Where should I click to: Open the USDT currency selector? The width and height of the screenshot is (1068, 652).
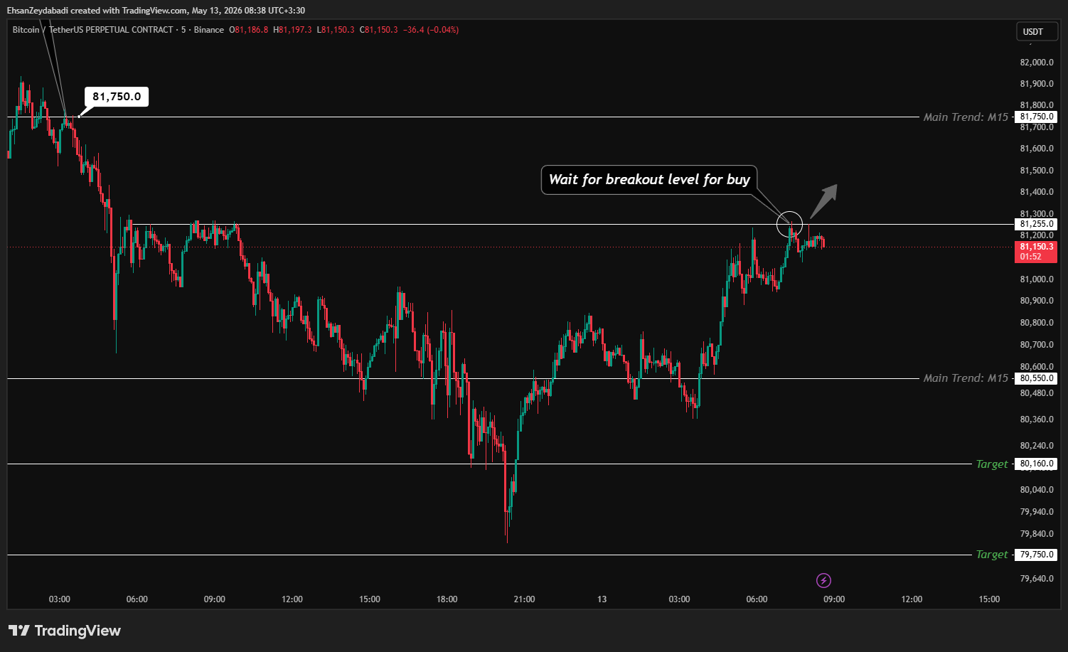coord(1037,31)
